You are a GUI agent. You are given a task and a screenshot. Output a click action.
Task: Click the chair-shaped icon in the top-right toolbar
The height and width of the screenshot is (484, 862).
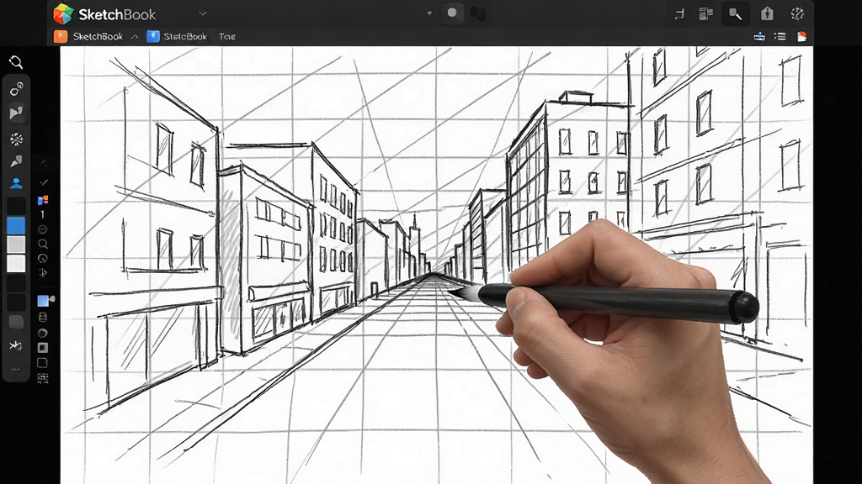(x=679, y=14)
